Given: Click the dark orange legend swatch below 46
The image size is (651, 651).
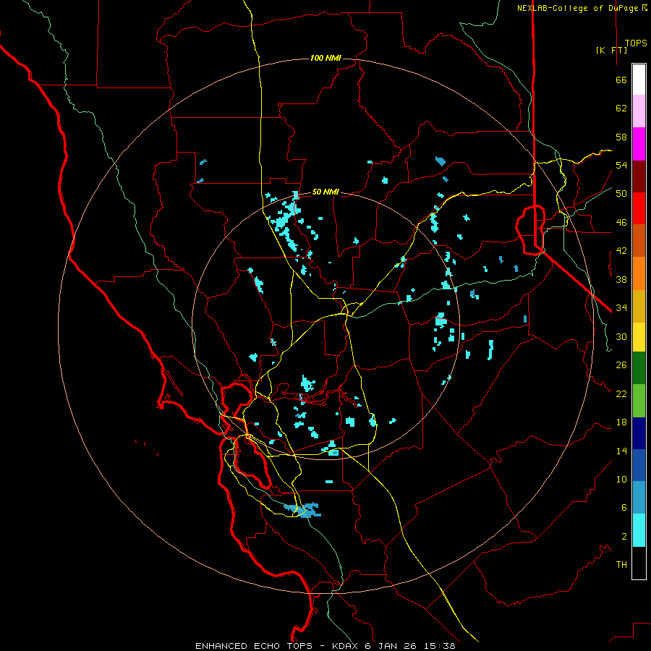Looking at the screenshot, I should (x=639, y=241).
